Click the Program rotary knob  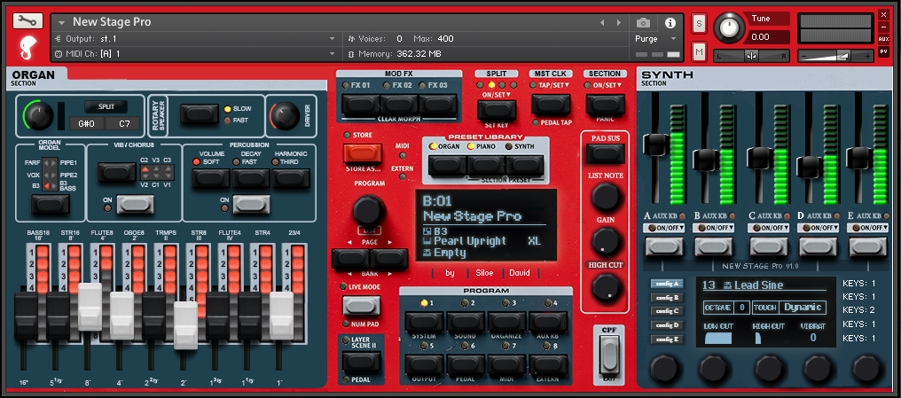(369, 210)
